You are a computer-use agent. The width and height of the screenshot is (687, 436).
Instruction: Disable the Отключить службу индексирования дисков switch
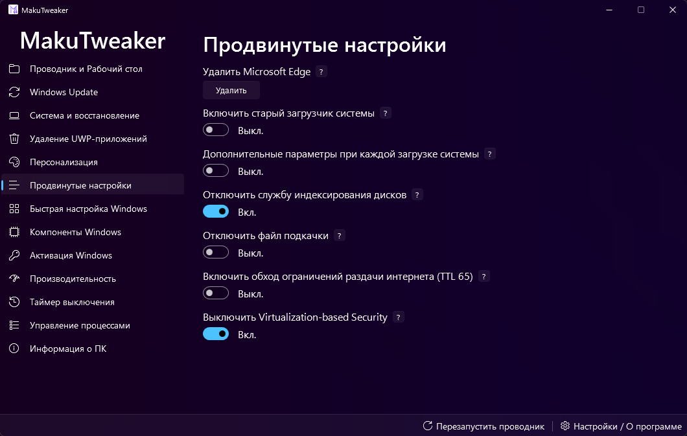(x=215, y=211)
